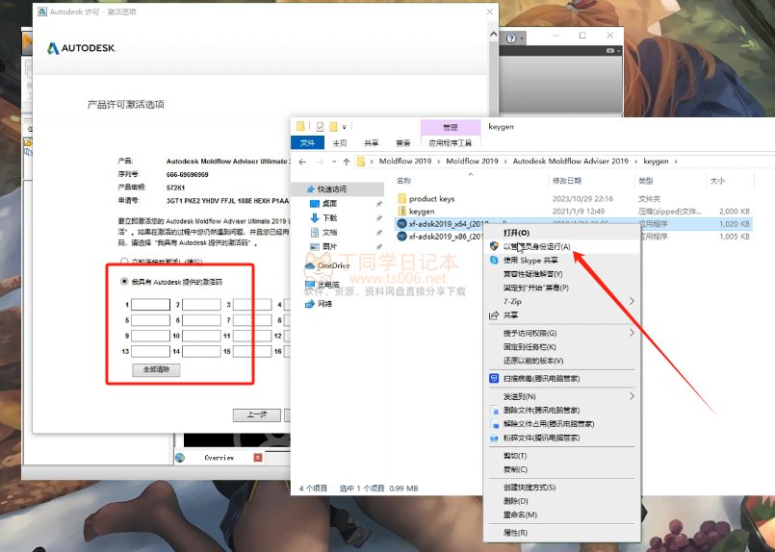Screen dimensions: 775x552
Task: Click the Skype share icon in context menu
Action: click(x=494, y=260)
